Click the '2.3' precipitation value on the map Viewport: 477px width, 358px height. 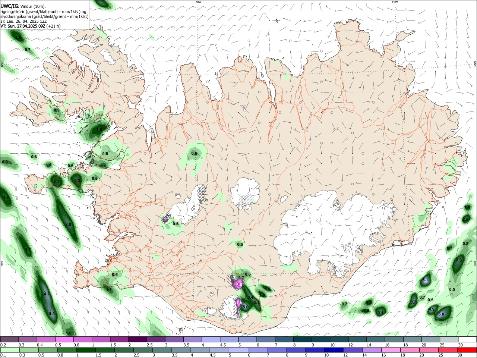[77, 180]
